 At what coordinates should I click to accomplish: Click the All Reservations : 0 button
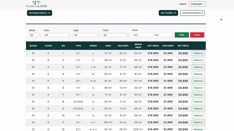39,13
